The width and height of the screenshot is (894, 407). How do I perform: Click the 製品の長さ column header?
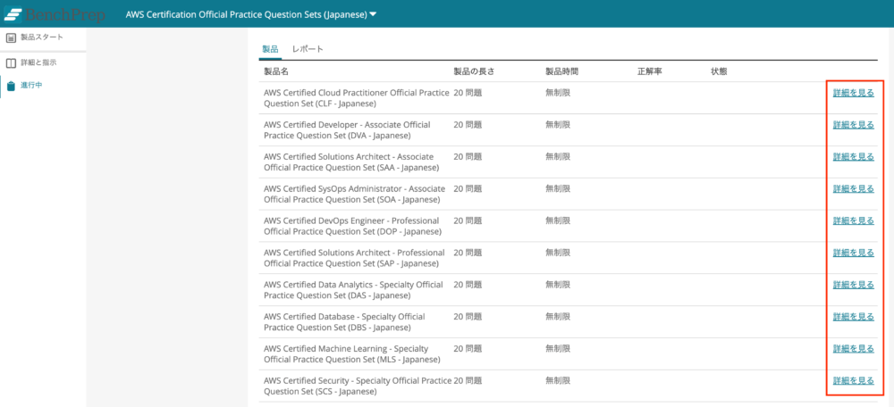coord(473,71)
